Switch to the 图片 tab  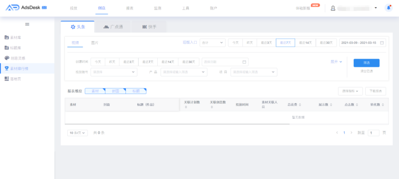click(x=95, y=43)
